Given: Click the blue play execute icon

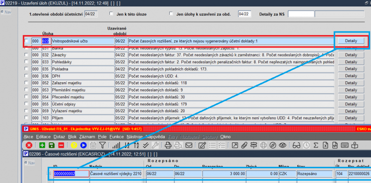Looking at the screenshot, I should coord(83,145).
